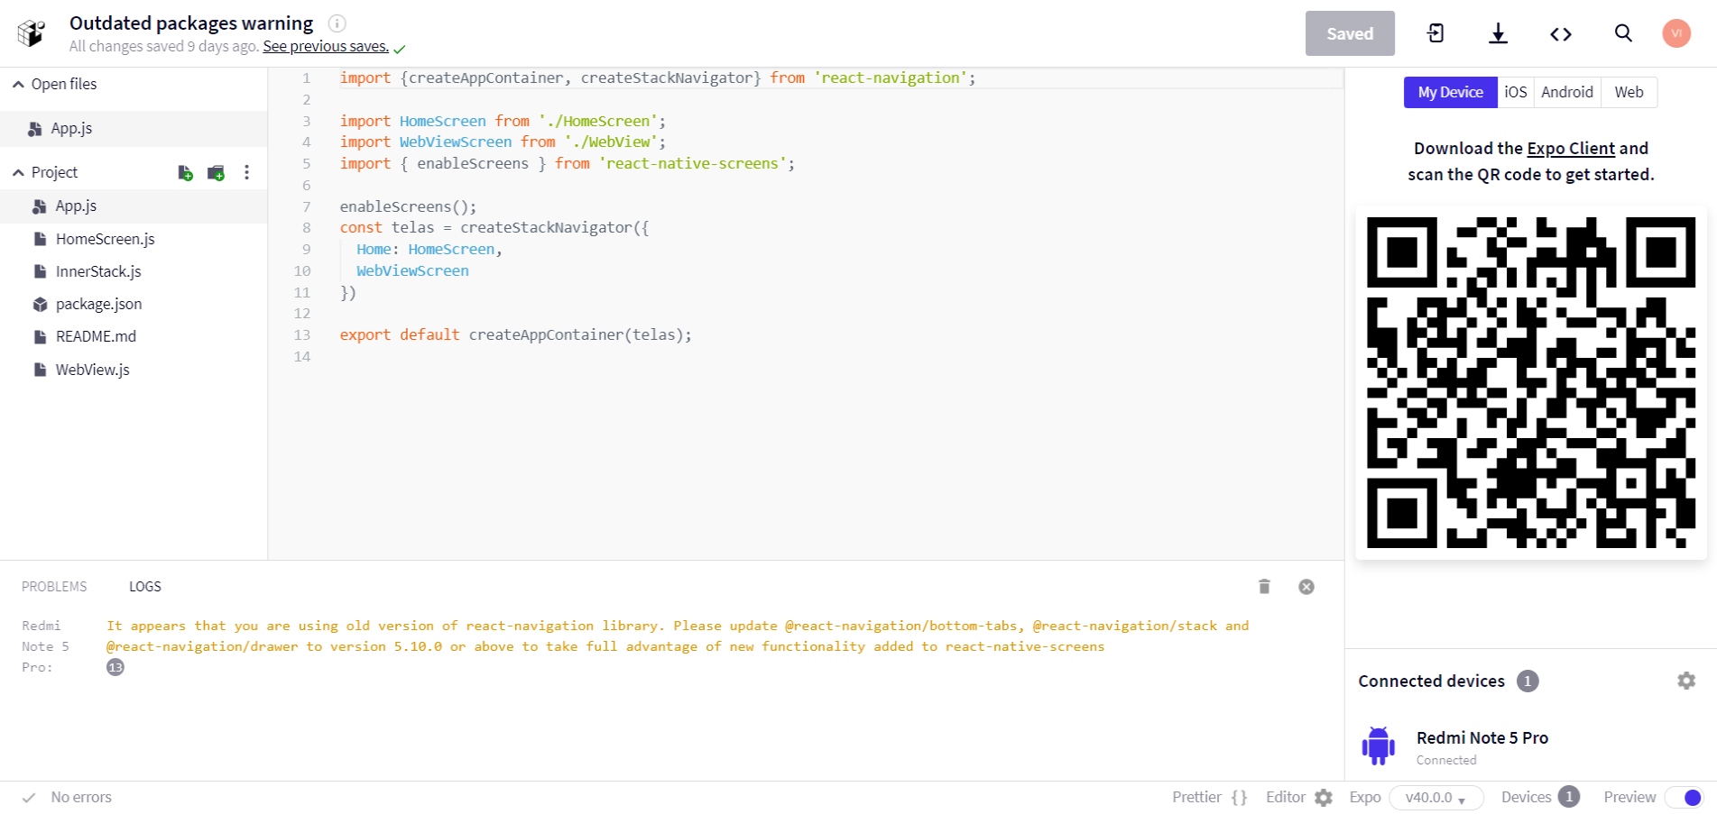
Task: Switch to the Android preview tab
Action: [x=1567, y=92]
